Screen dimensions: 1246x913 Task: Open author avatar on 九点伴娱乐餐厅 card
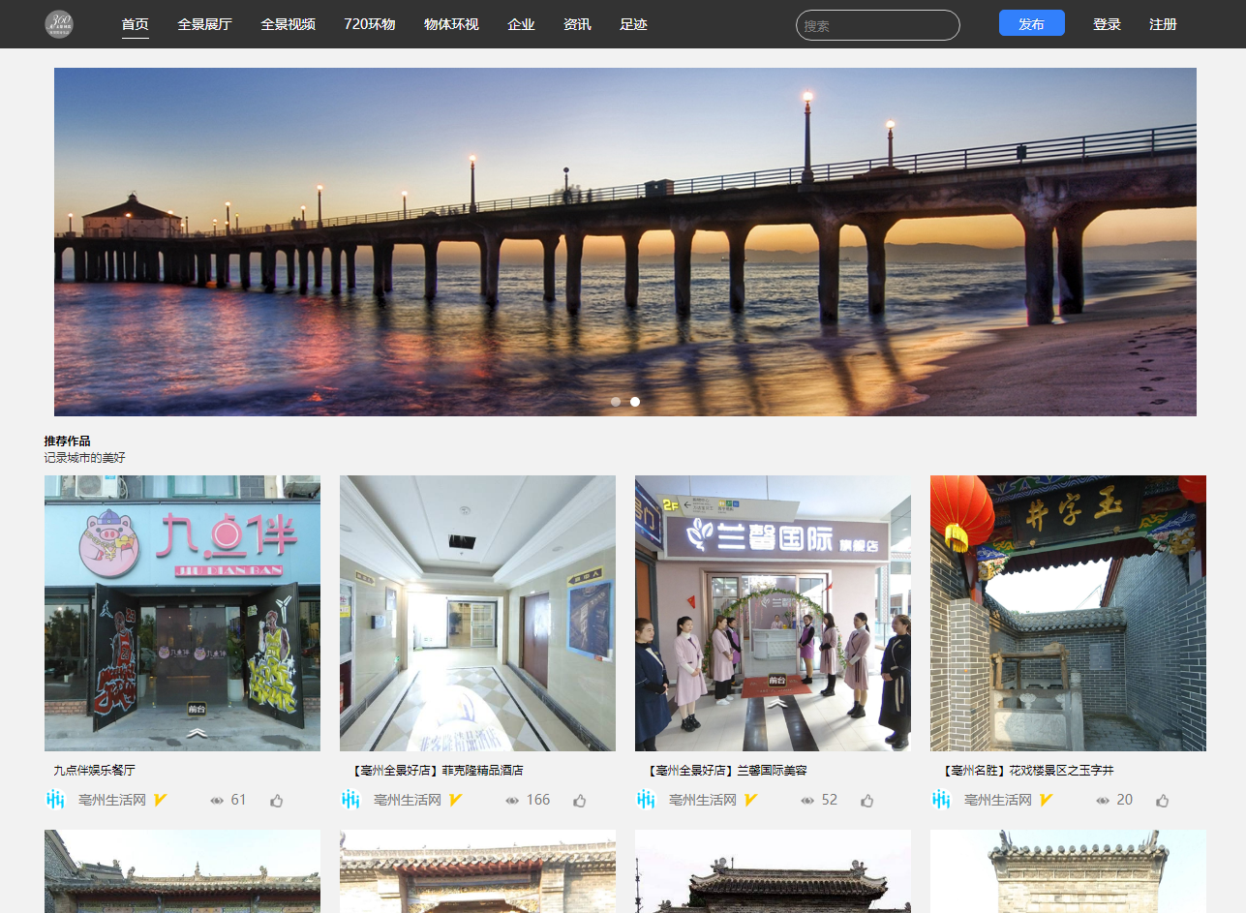[x=55, y=800]
